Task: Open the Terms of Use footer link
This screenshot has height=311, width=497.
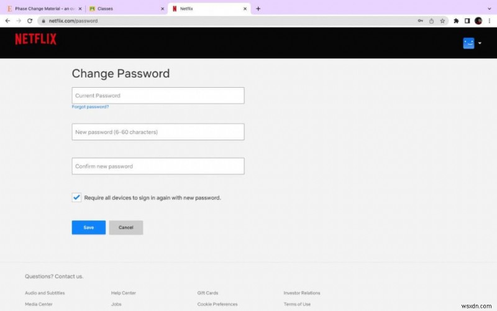Action: pyautogui.click(x=297, y=304)
